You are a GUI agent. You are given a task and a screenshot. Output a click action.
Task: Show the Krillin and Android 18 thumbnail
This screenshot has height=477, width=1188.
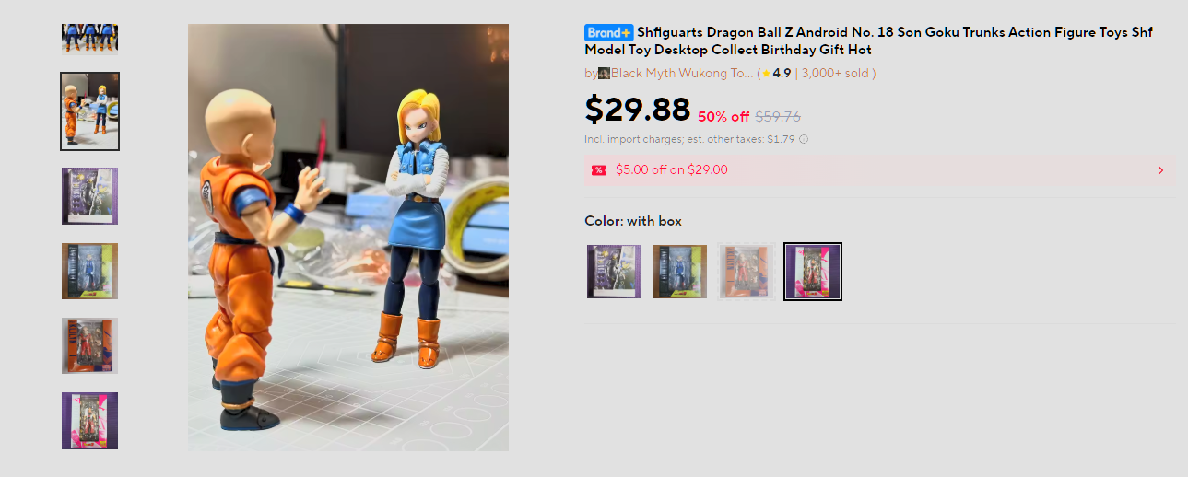[90, 111]
